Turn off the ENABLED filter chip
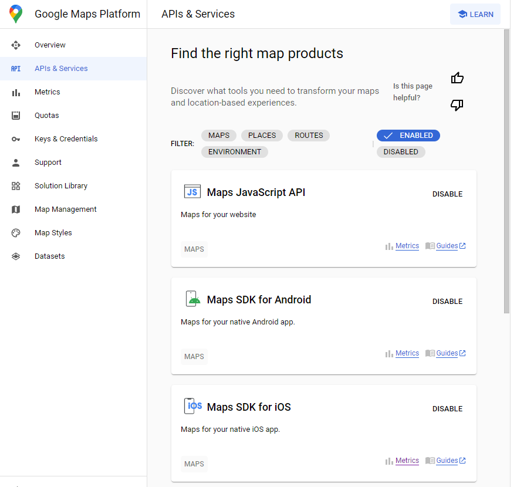Screen dimensions: 517x487 (408, 136)
